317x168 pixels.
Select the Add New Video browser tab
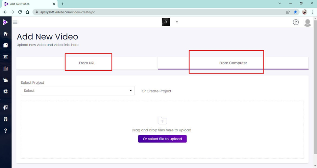[x=29, y=4]
